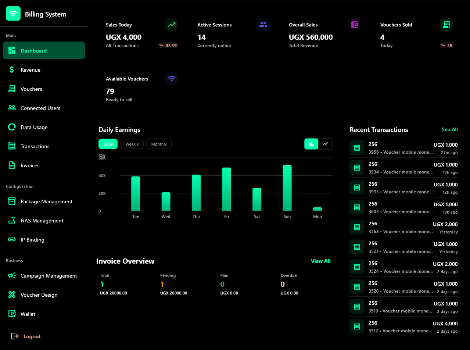
Task: Enable bar chart view for Daily Earnings
Action: (311, 144)
